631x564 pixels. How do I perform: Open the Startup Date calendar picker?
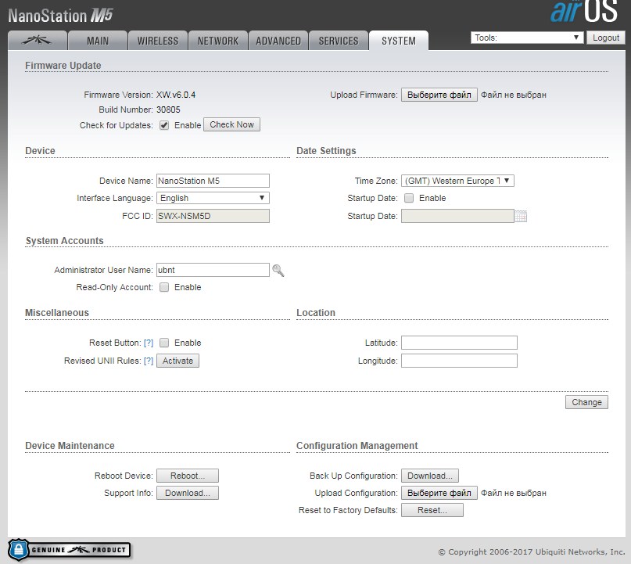coord(521,216)
